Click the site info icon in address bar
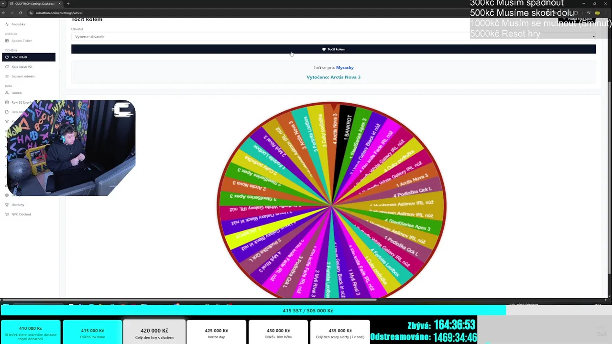 (x=31, y=13)
